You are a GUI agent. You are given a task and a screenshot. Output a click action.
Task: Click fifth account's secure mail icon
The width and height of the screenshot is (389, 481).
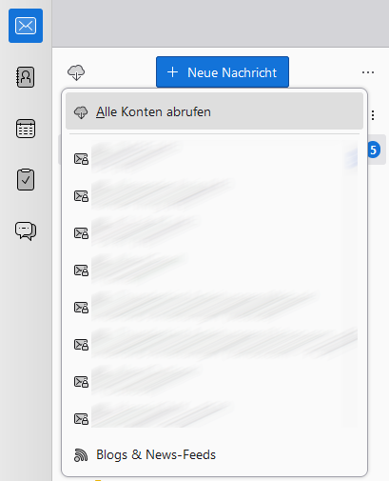point(81,308)
